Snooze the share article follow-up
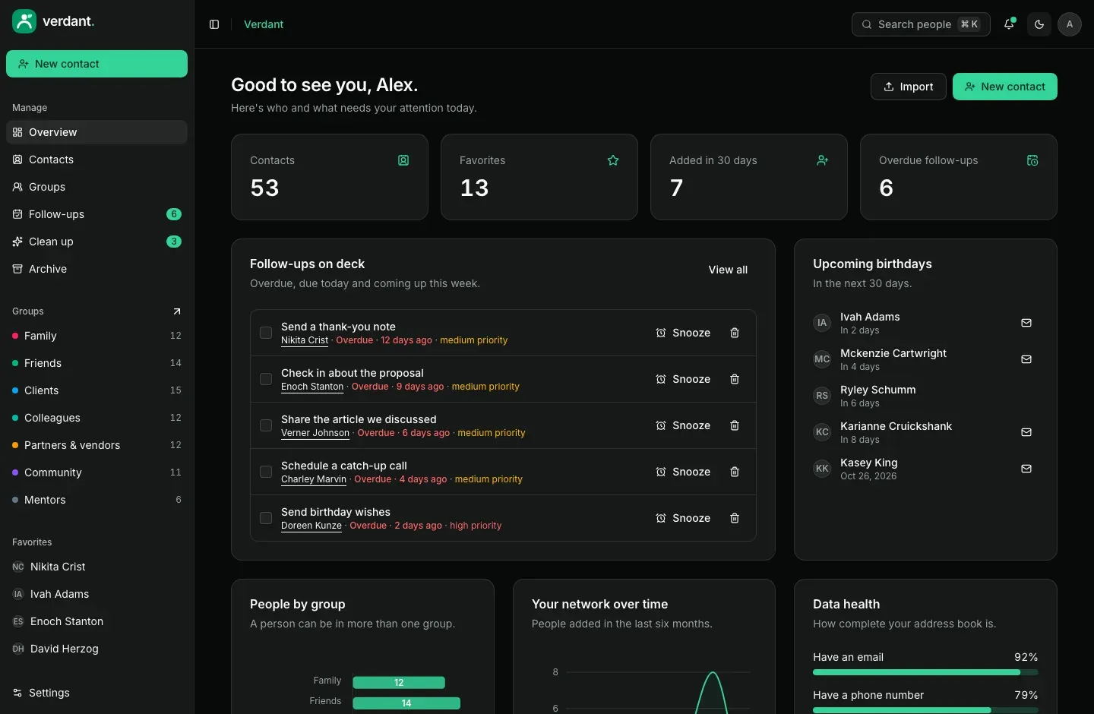The width and height of the screenshot is (1094, 714). click(x=683, y=425)
